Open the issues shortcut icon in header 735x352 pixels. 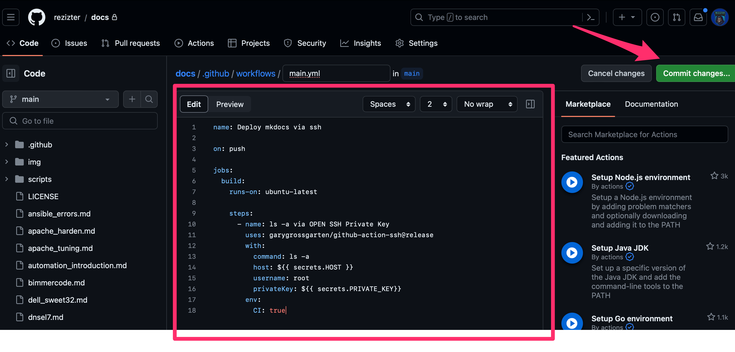coord(655,17)
